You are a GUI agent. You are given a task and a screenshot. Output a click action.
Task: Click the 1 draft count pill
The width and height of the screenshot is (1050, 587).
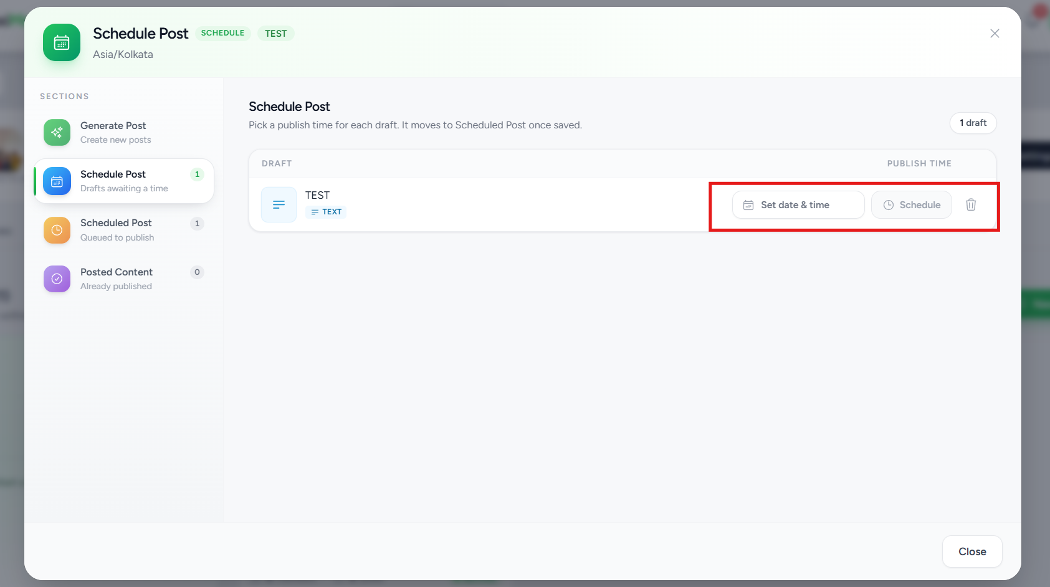973,123
